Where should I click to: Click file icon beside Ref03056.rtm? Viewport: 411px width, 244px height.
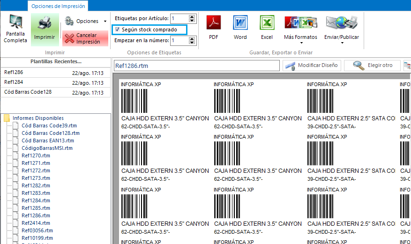(x=16, y=230)
